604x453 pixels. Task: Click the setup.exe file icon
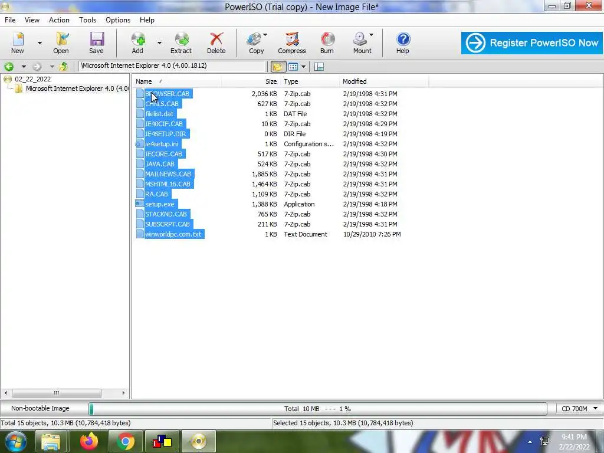click(x=139, y=204)
